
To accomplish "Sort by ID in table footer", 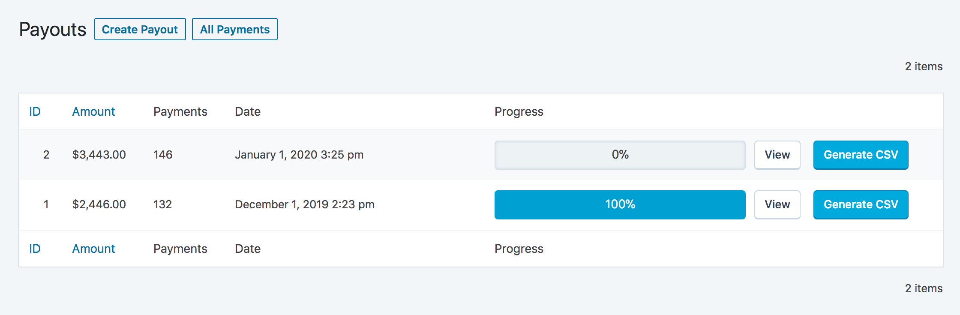I will [x=35, y=249].
